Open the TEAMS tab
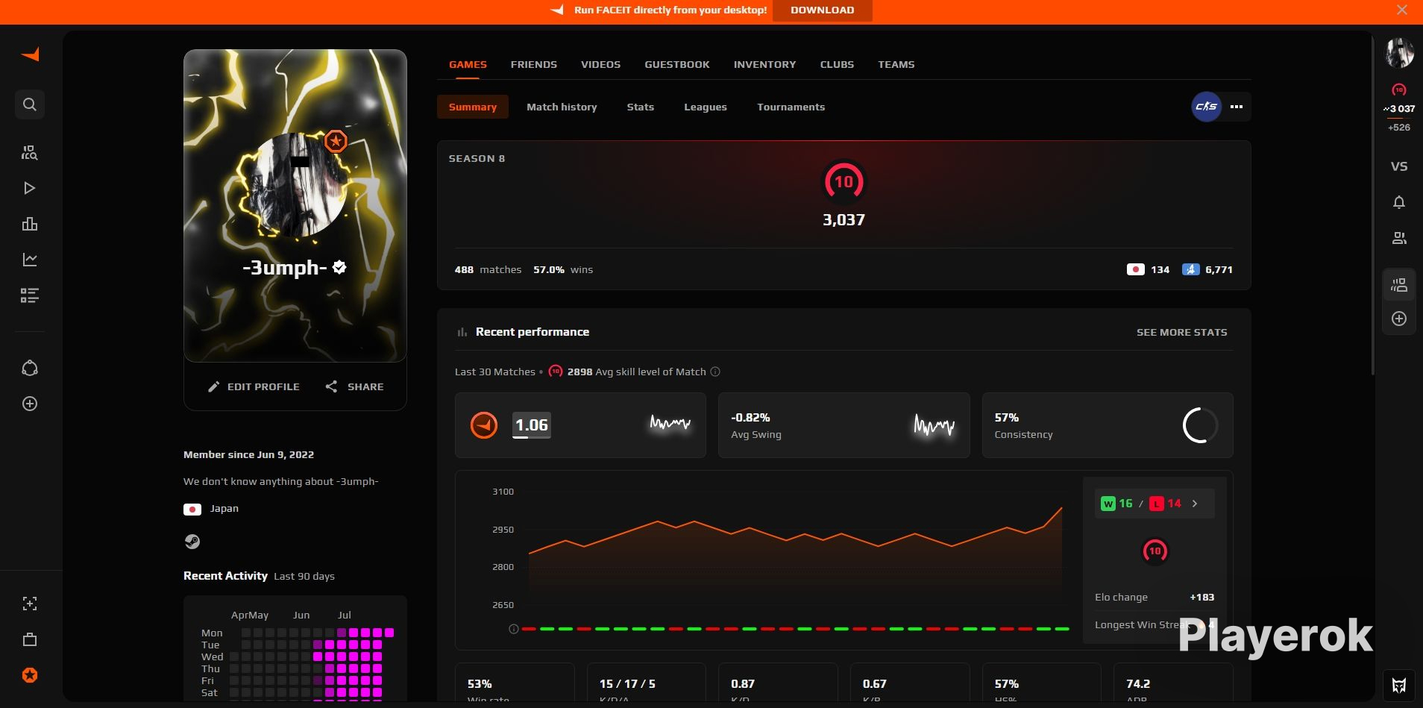The width and height of the screenshot is (1423, 708). (x=896, y=64)
